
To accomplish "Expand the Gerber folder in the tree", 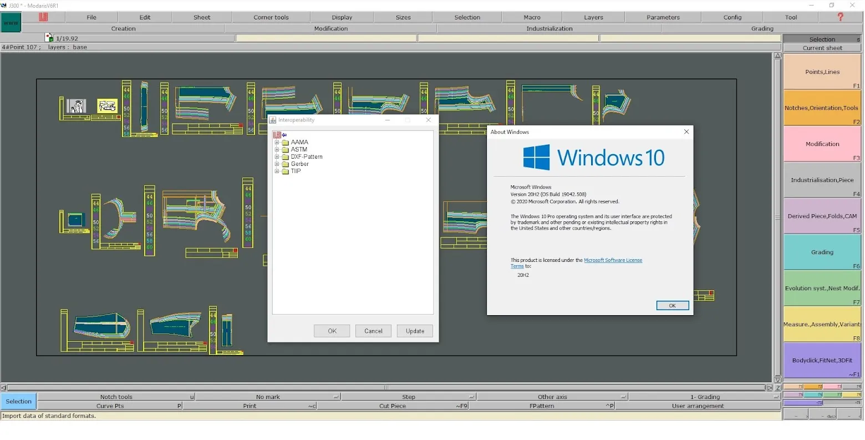I will point(277,164).
